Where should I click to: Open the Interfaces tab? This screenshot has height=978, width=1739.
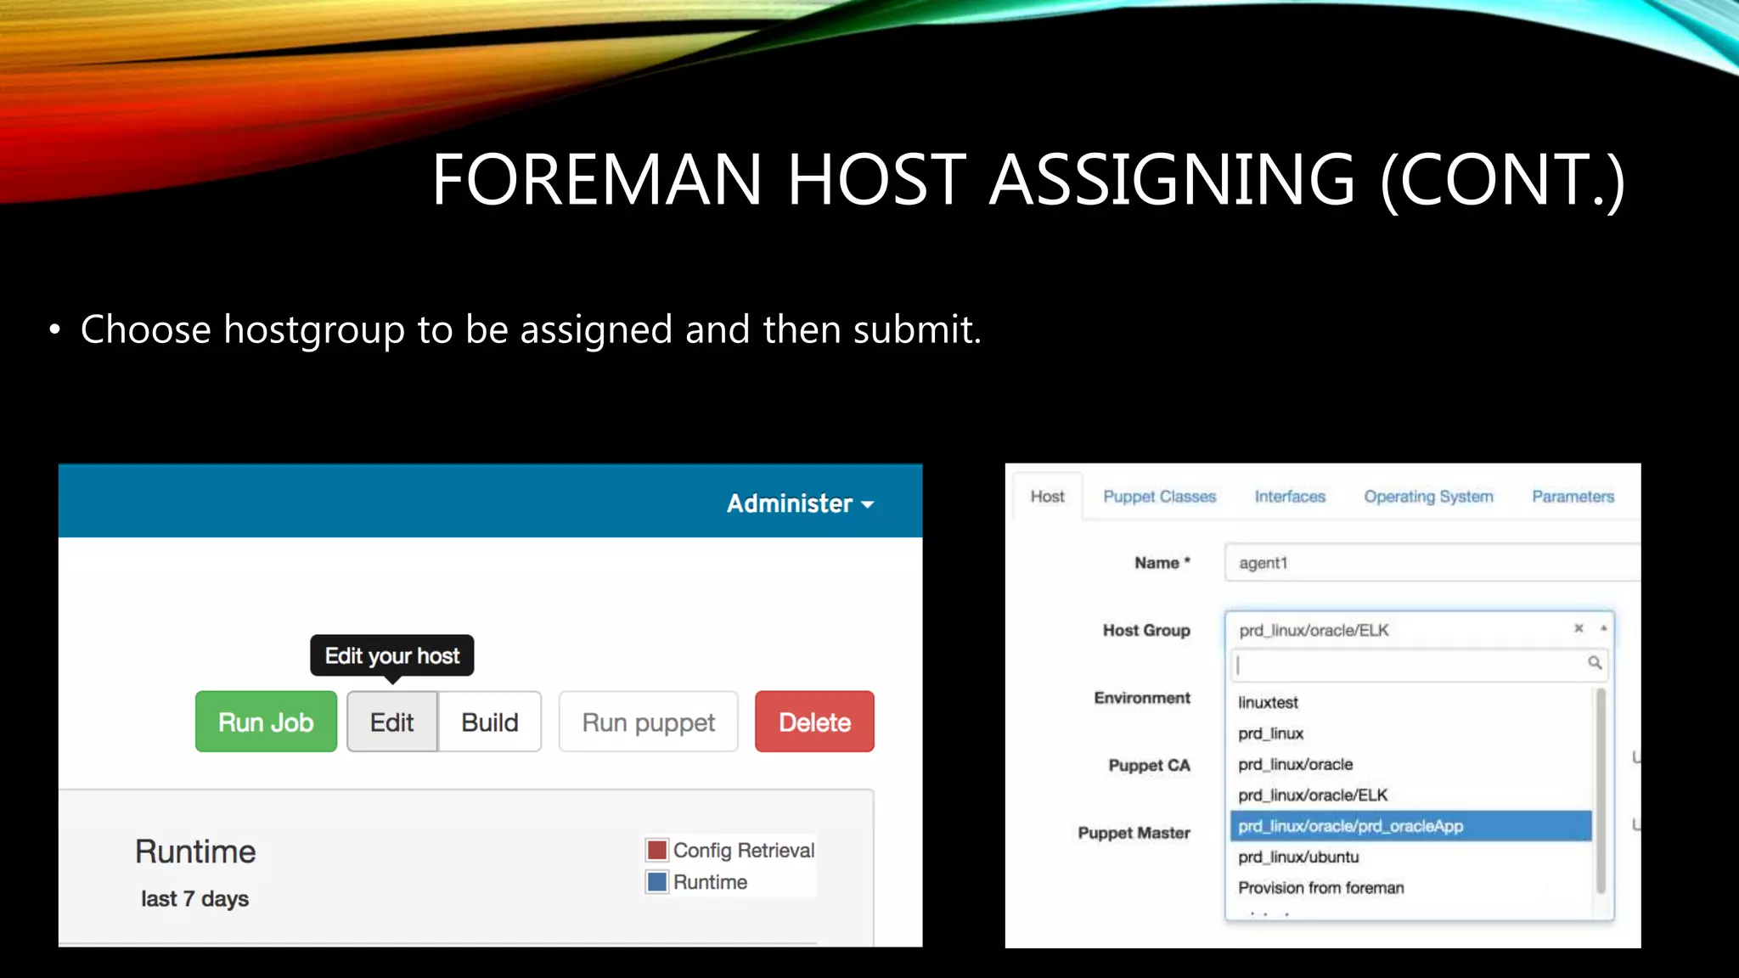click(x=1290, y=497)
